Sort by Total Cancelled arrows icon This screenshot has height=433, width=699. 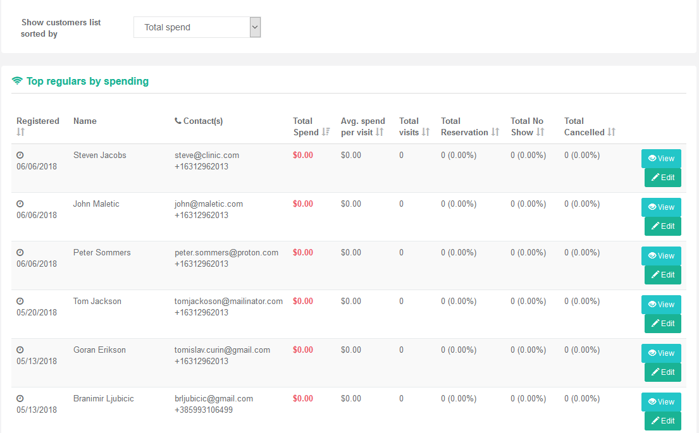click(x=612, y=132)
